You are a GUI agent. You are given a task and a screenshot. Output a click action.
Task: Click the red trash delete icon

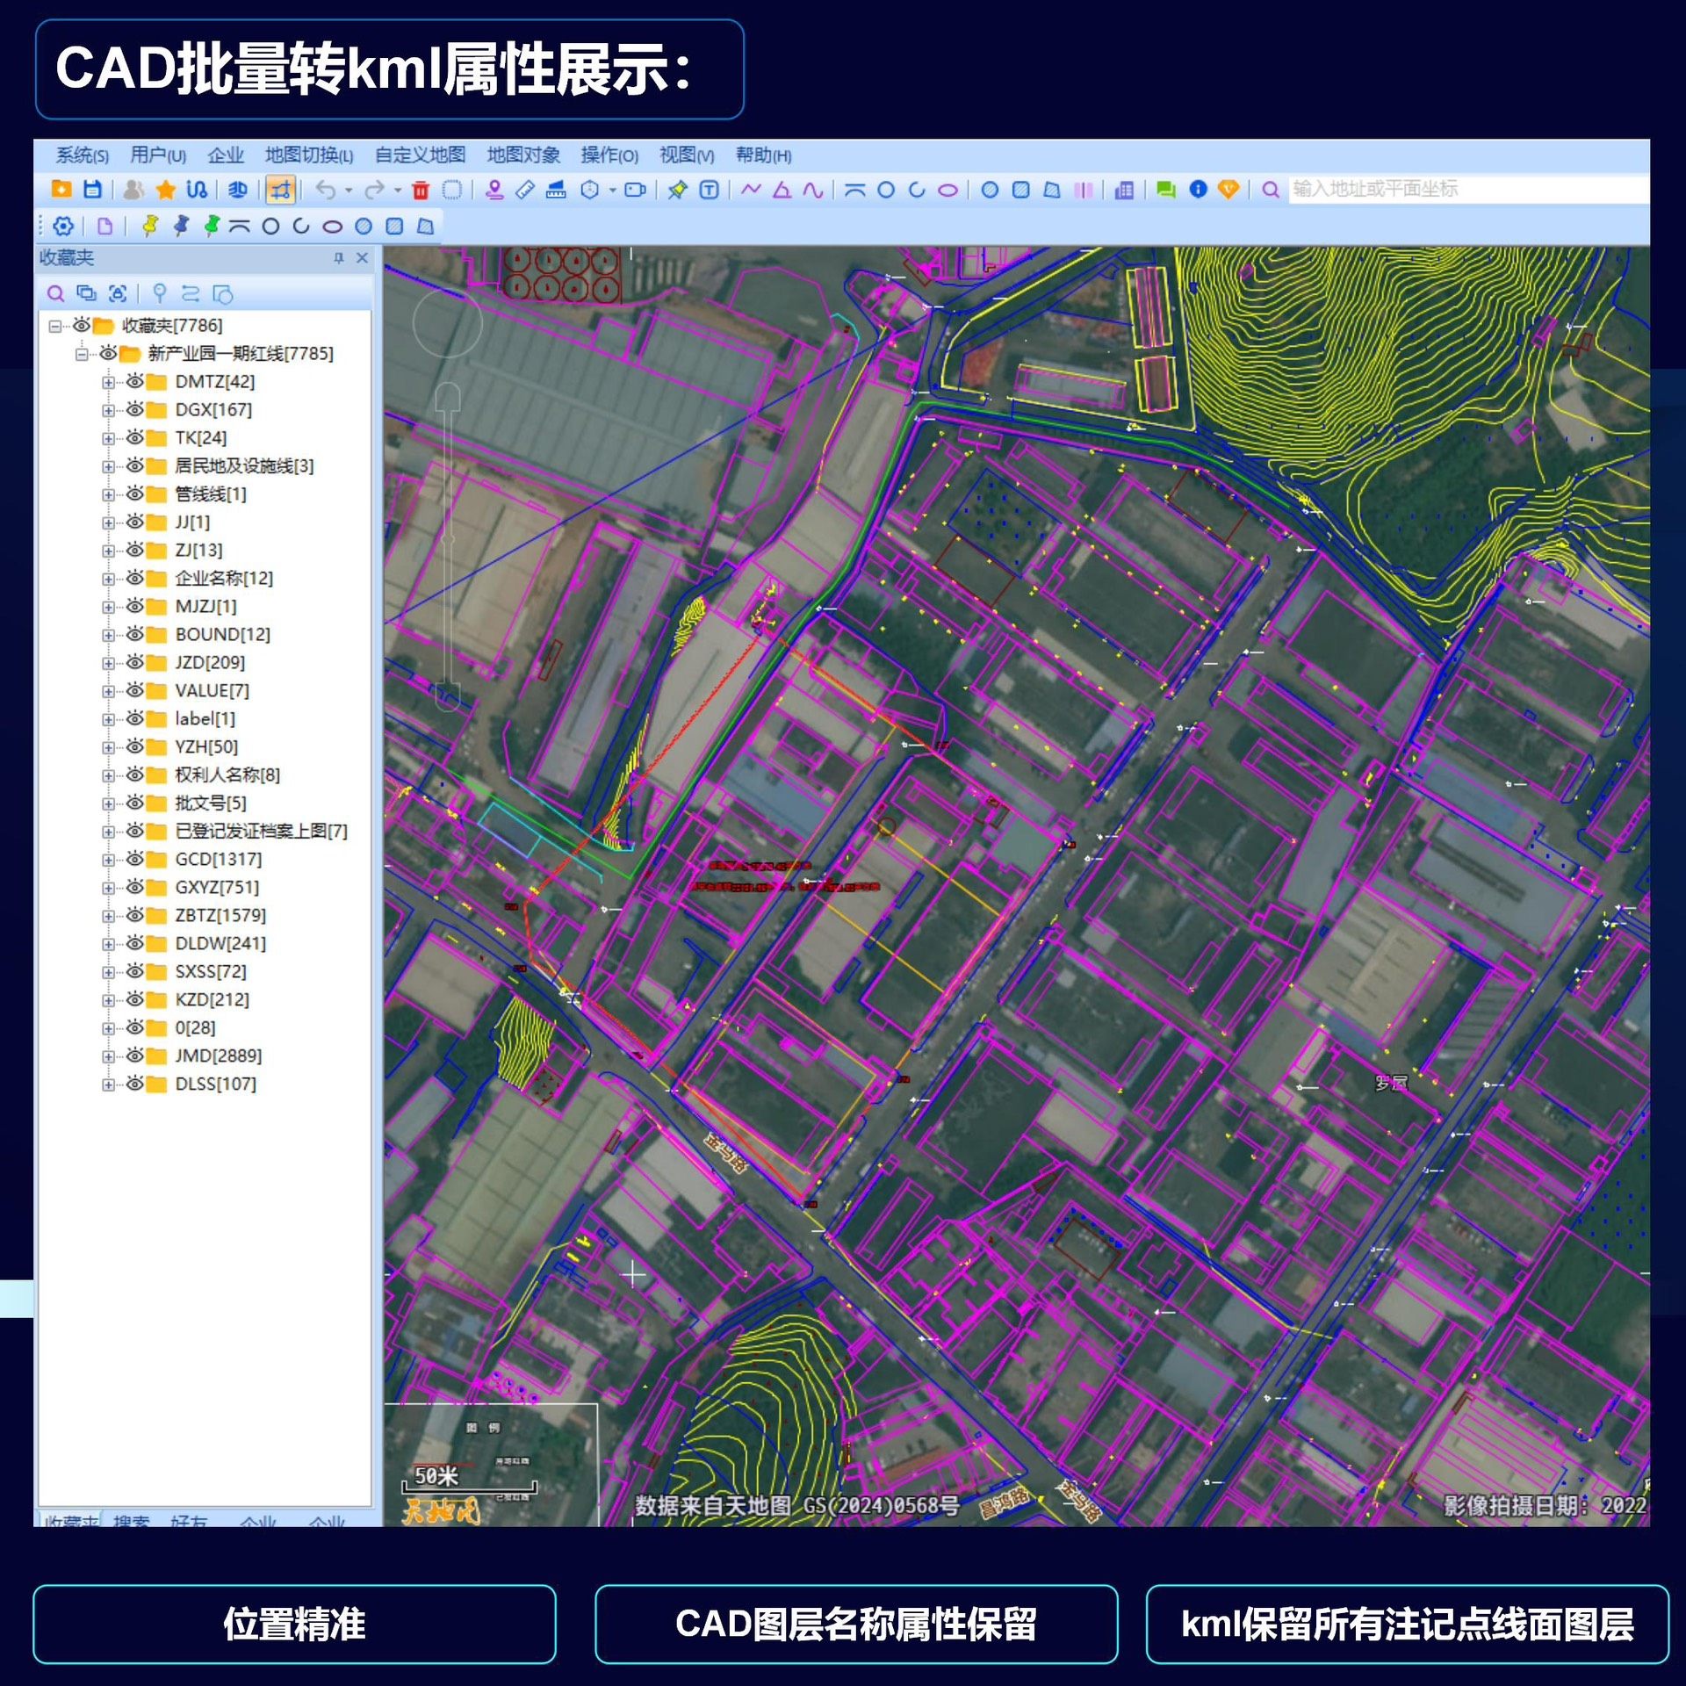coord(421,190)
